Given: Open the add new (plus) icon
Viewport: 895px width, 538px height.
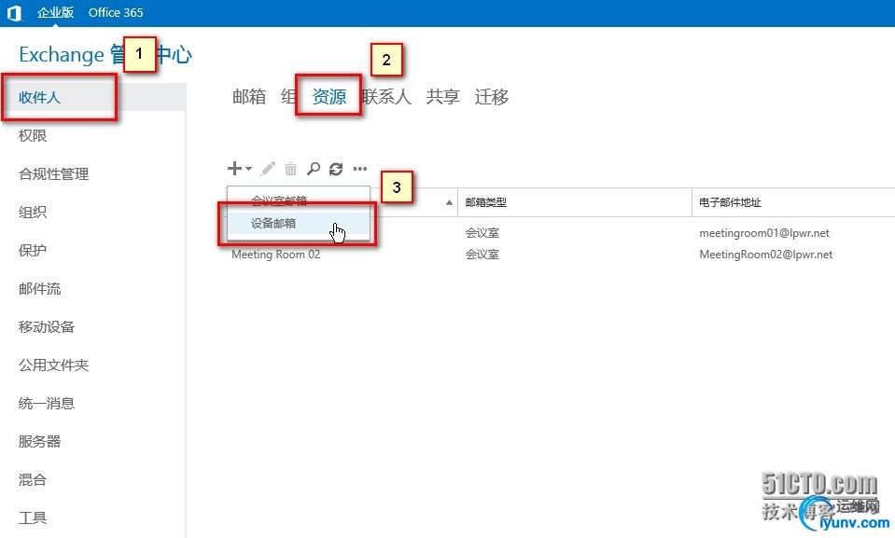Looking at the screenshot, I should 234,169.
